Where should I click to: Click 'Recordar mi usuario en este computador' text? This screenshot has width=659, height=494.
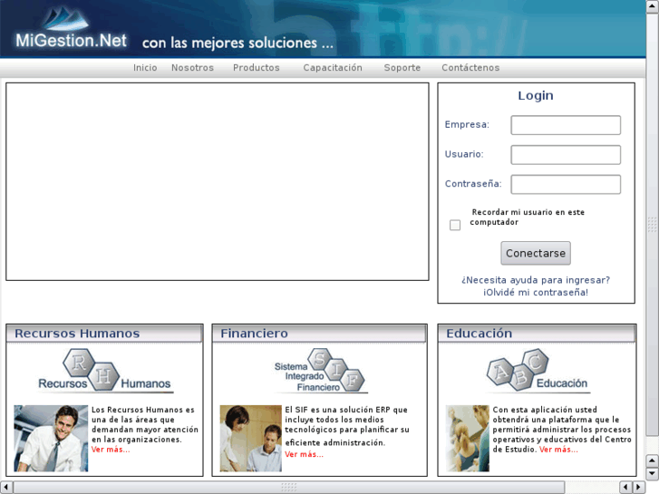coord(528,217)
